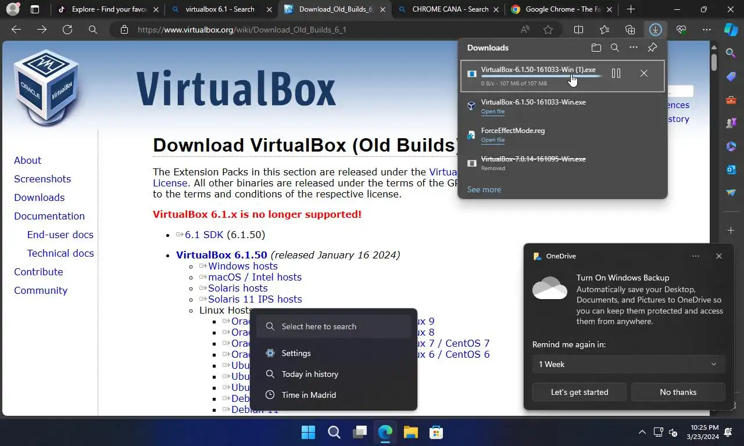Switch to the CHROME CANA Search tab
The image size is (744, 446).
tap(450, 9)
